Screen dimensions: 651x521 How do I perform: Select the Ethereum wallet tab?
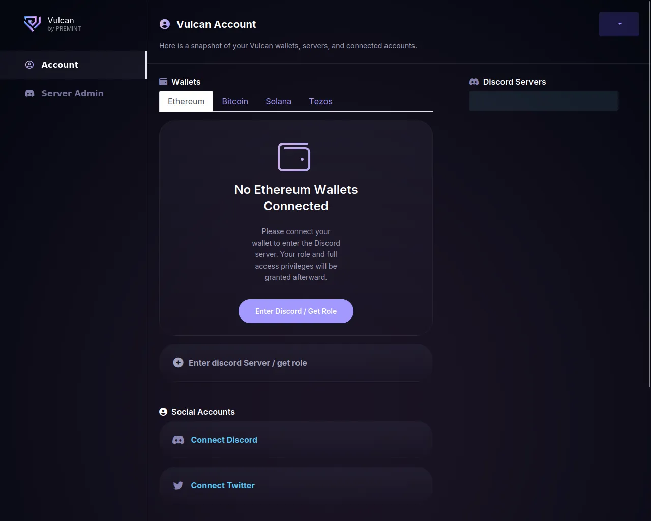click(186, 101)
